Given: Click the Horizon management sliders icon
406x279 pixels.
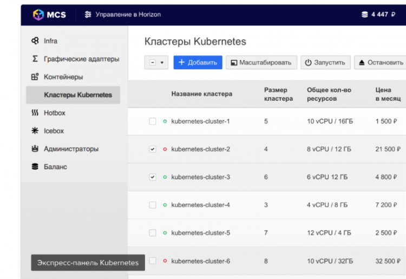Looking at the screenshot, I should (x=88, y=15).
